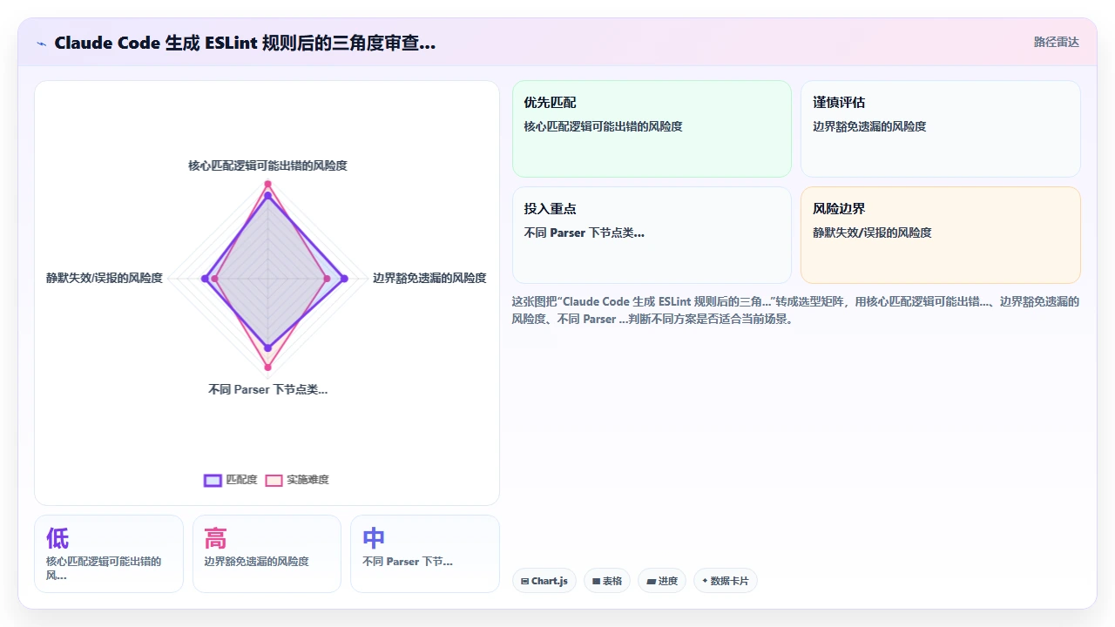The width and height of the screenshot is (1115, 627).
Task: Click the header icon beside the title
Action: (42, 44)
